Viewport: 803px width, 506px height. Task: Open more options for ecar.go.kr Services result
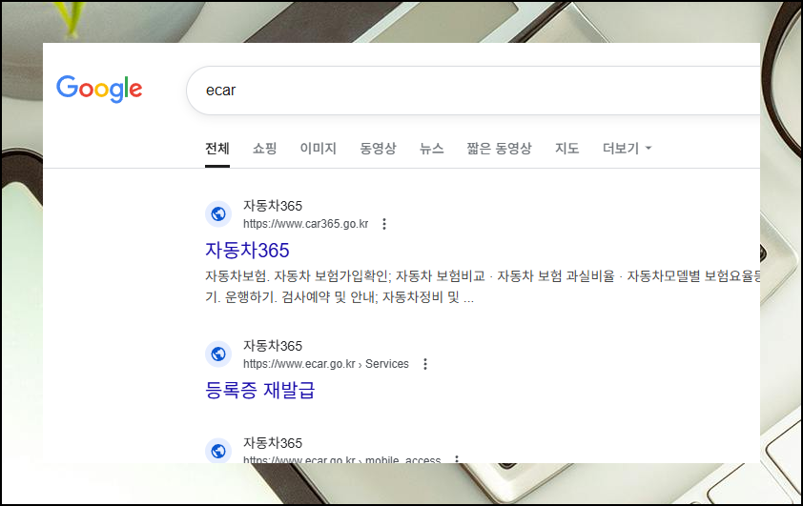click(x=425, y=364)
